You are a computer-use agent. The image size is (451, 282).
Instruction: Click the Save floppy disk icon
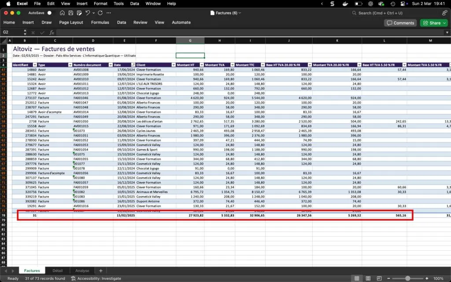coord(71,13)
